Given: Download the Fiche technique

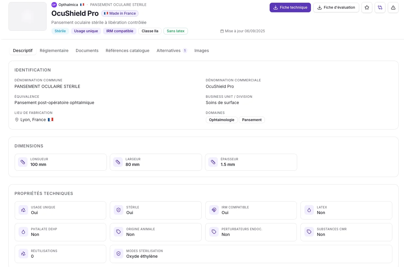Looking at the screenshot, I should pos(290,7).
